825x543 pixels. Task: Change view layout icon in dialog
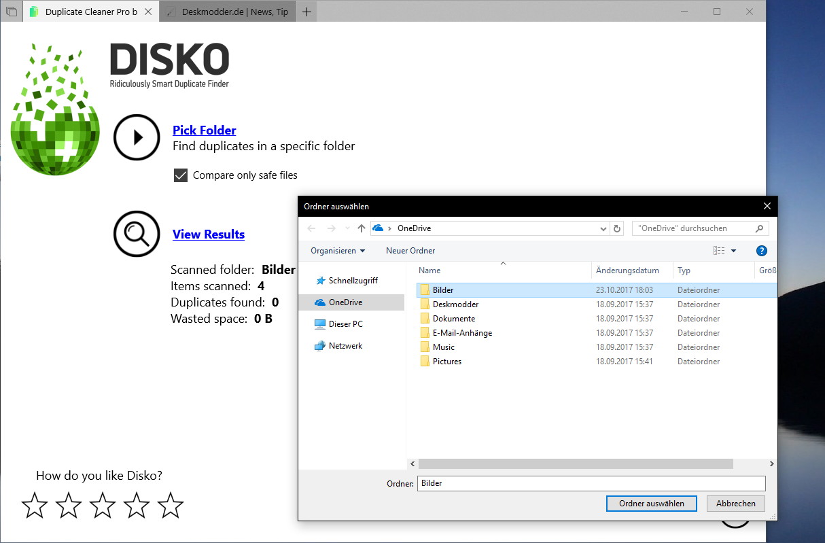(x=719, y=251)
